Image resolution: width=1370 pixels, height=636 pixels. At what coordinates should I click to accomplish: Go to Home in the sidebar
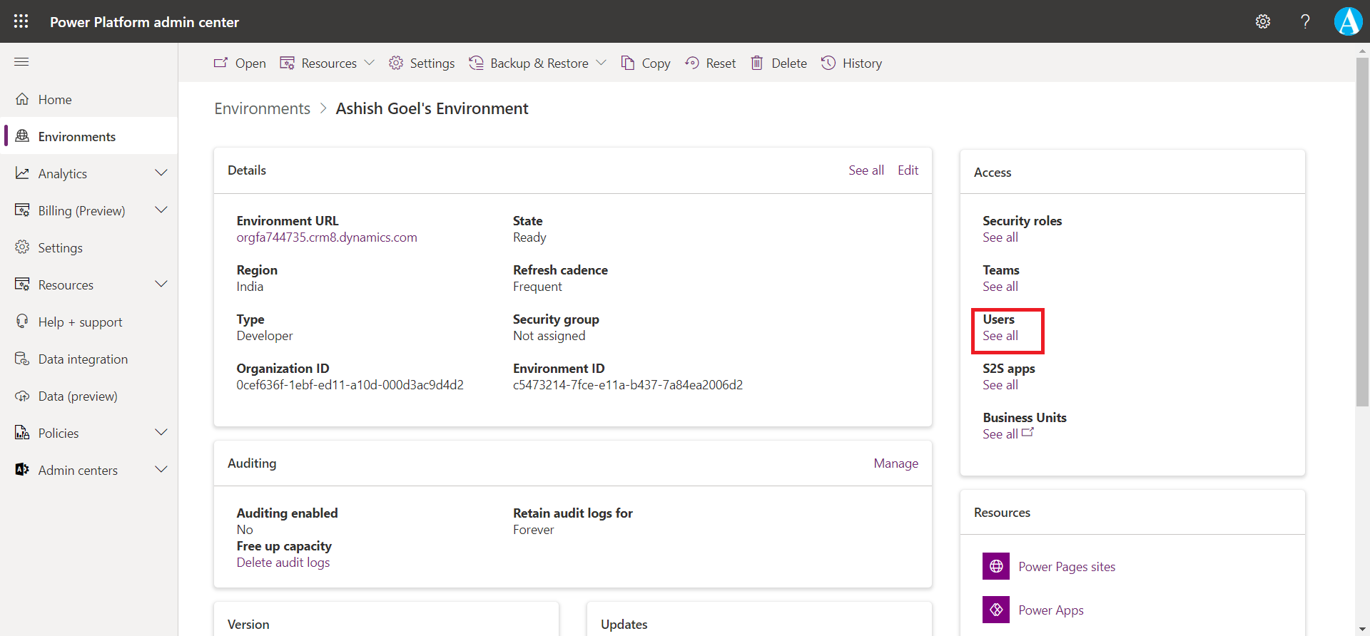coord(55,100)
